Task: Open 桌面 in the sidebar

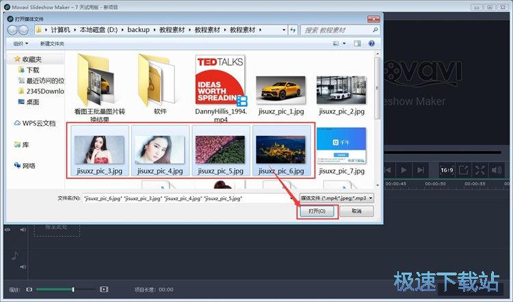Action: 33,102
